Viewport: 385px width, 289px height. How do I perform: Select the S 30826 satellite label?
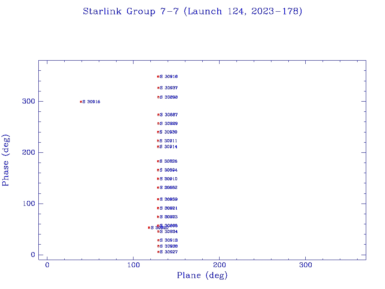tap(168, 161)
